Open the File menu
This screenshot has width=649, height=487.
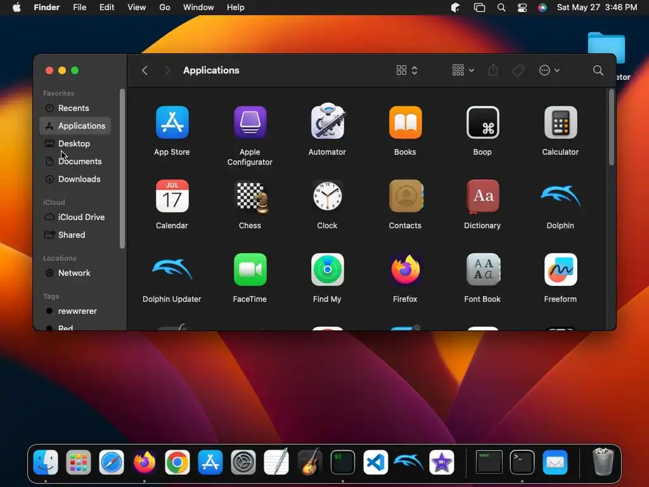pos(79,8)
